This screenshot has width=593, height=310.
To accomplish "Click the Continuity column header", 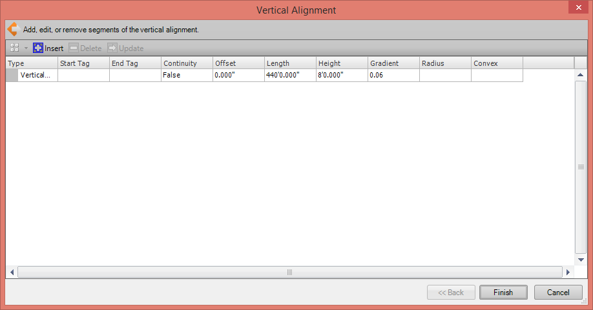I will pos(187,63).
